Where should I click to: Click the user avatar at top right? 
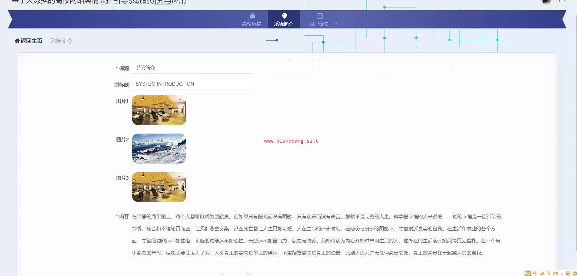pyautogui.click(x=546, y=2)
